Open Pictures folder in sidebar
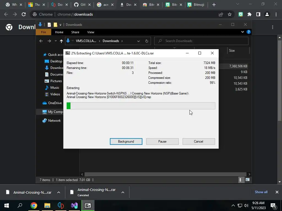This screenshot has width=282, height=211. (54, 81)
